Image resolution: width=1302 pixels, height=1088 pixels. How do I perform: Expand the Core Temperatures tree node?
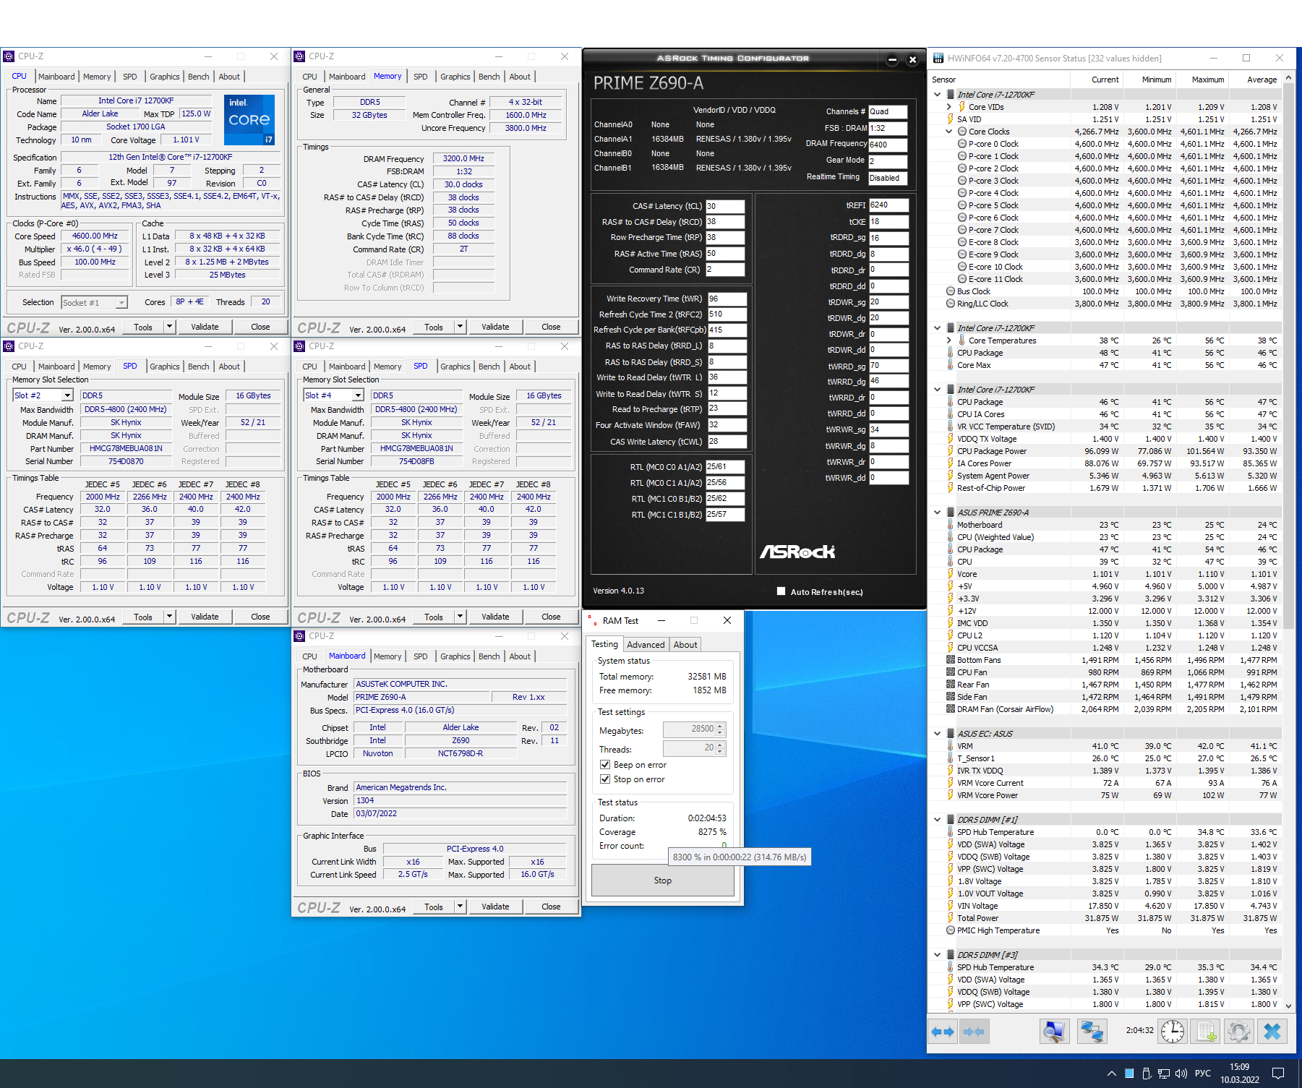coord(949,340)
